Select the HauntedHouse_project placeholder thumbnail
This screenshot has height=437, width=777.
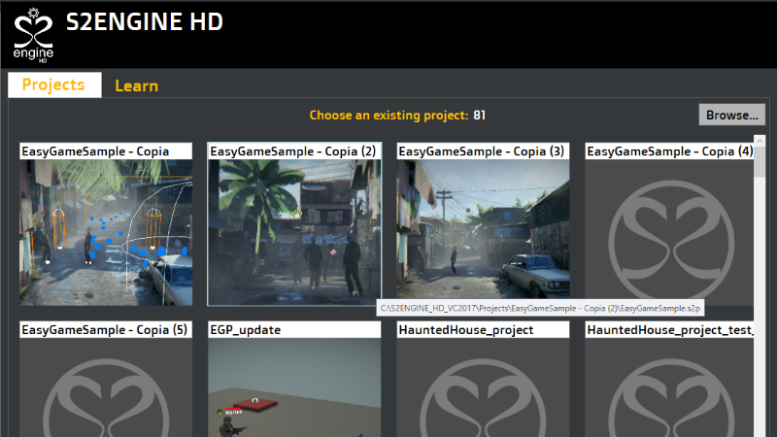click(483, 387)
